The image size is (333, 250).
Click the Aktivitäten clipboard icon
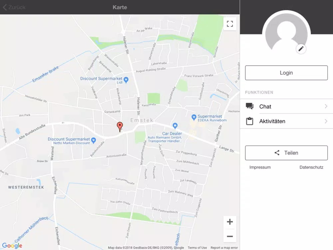click(x=249, y=121)
